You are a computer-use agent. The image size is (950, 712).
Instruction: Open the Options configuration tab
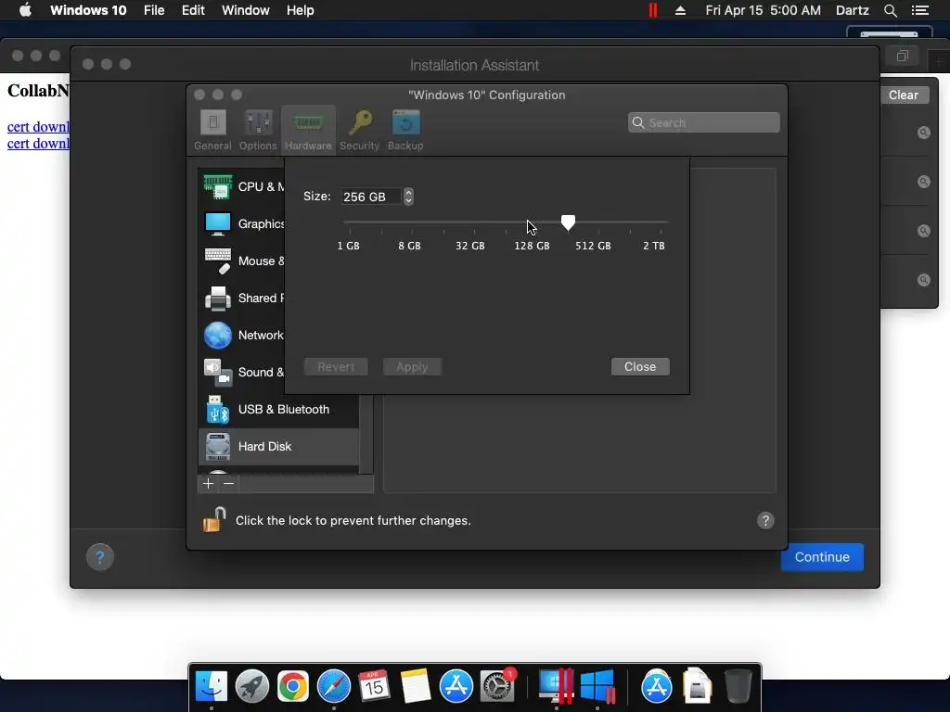pyautogui.click(x=258, y=130)
